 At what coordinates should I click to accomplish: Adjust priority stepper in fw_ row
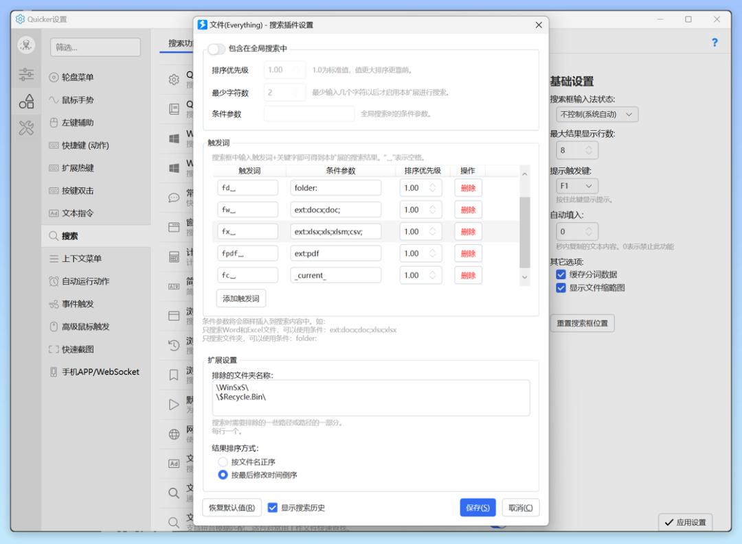(x=433, y=209)
